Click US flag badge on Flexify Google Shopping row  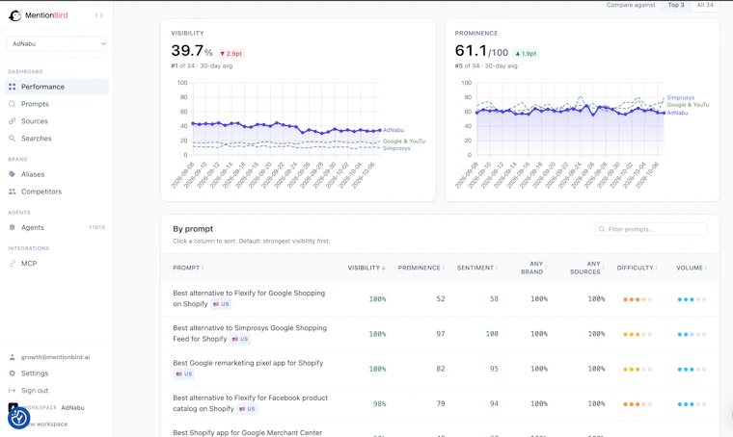[221, 304]
